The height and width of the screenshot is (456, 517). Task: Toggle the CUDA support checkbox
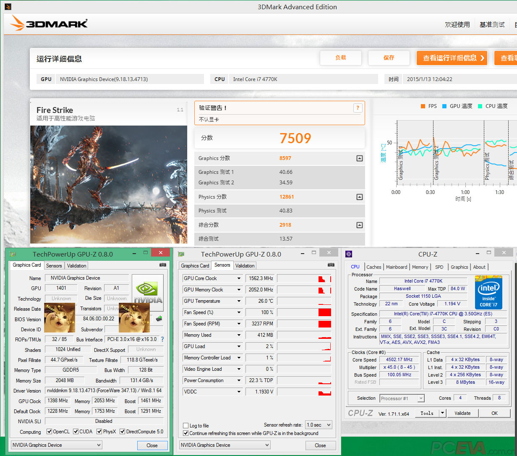coord(77,431)
